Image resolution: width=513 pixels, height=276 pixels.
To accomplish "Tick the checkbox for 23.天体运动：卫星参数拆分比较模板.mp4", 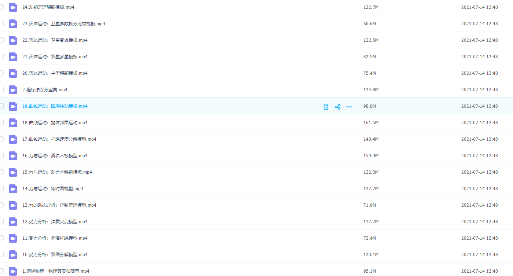I will [x=1, y=23].
